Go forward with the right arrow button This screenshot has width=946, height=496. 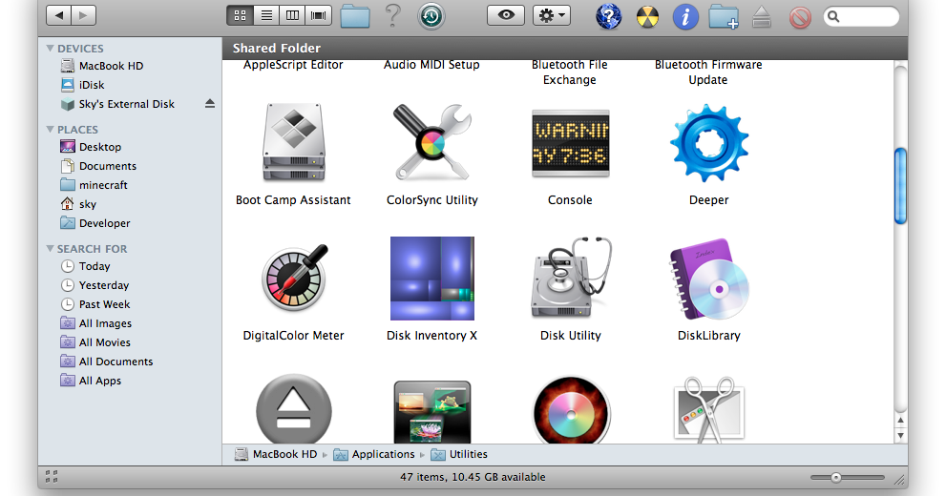click(x=83, y=15)
